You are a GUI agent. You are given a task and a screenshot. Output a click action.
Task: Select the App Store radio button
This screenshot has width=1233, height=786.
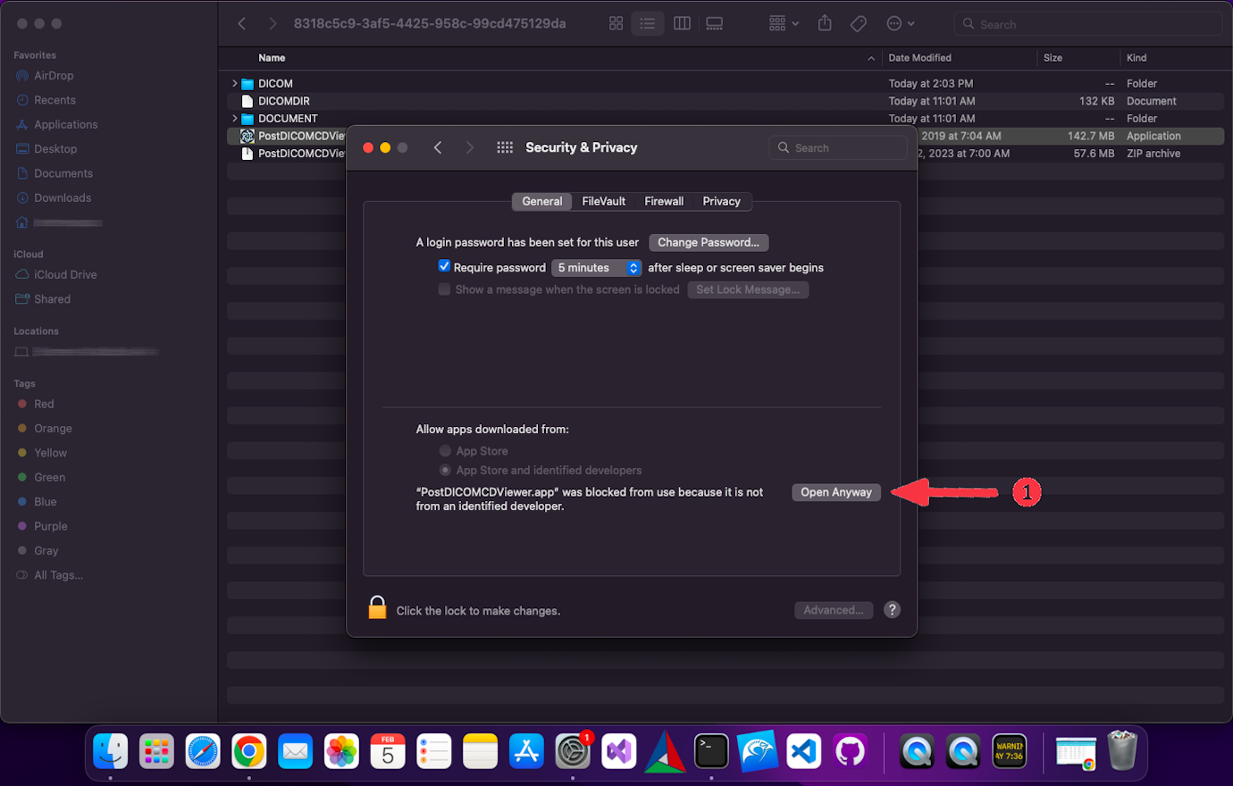point(445,450)
